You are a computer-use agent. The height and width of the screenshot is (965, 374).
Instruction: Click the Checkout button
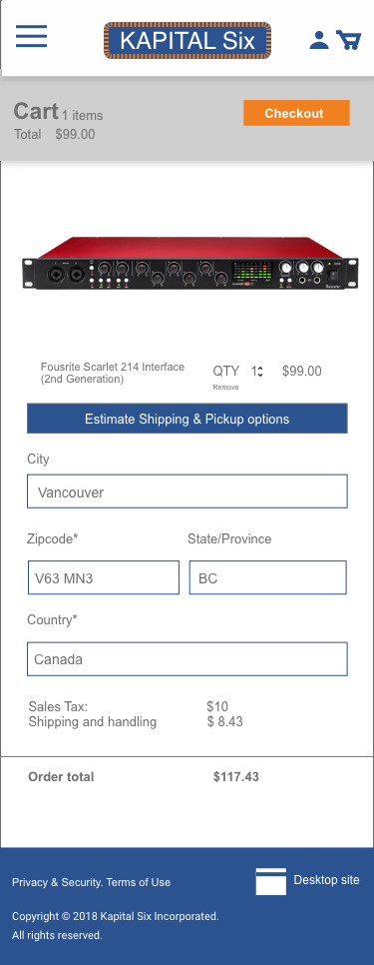(x=296, y=113)
